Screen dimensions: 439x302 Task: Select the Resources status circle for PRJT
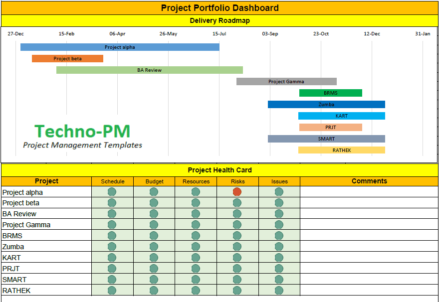196,269
